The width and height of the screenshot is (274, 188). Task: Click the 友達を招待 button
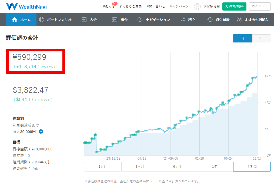tap(234, 6)
